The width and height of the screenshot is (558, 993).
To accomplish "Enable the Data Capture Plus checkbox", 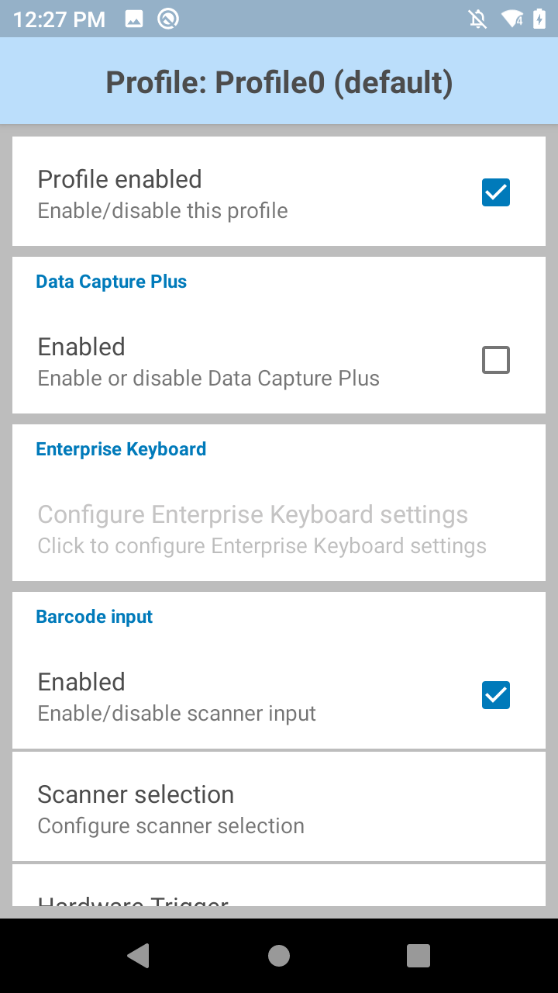I will tap(496, 360).
